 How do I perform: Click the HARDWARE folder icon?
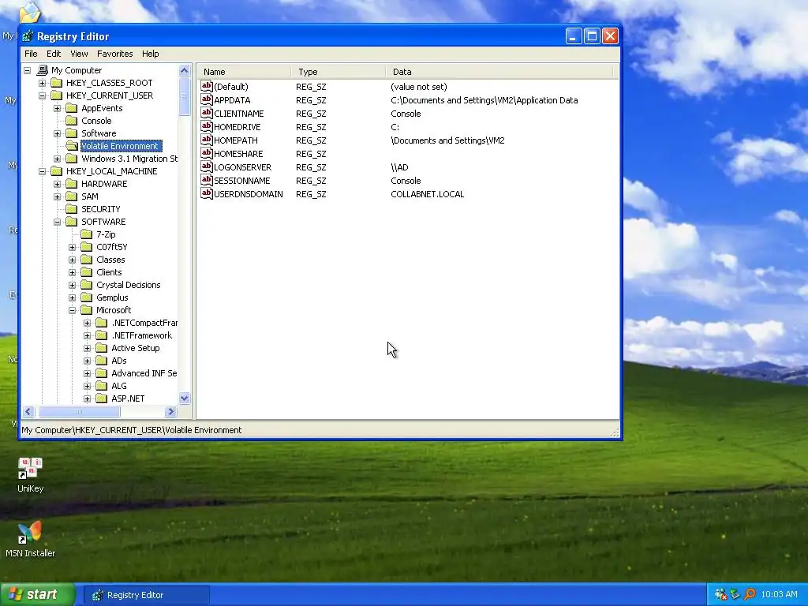pos(72,184)
